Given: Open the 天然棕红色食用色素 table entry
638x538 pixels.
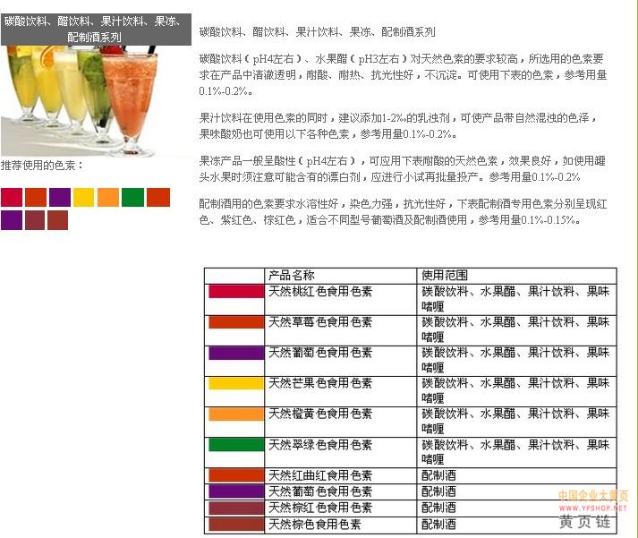Looking at the screenshot, I should (x=320, y=508).
